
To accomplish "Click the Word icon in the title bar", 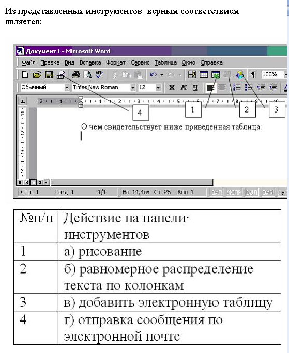I will point(20,51).
